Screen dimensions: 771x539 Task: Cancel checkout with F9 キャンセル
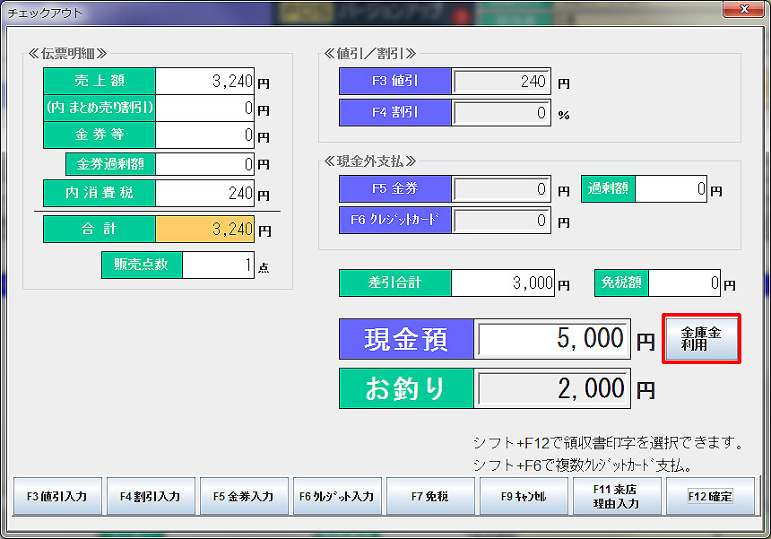point(524,496)
